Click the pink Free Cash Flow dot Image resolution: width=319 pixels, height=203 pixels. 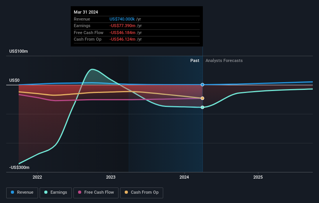[80, 193]
